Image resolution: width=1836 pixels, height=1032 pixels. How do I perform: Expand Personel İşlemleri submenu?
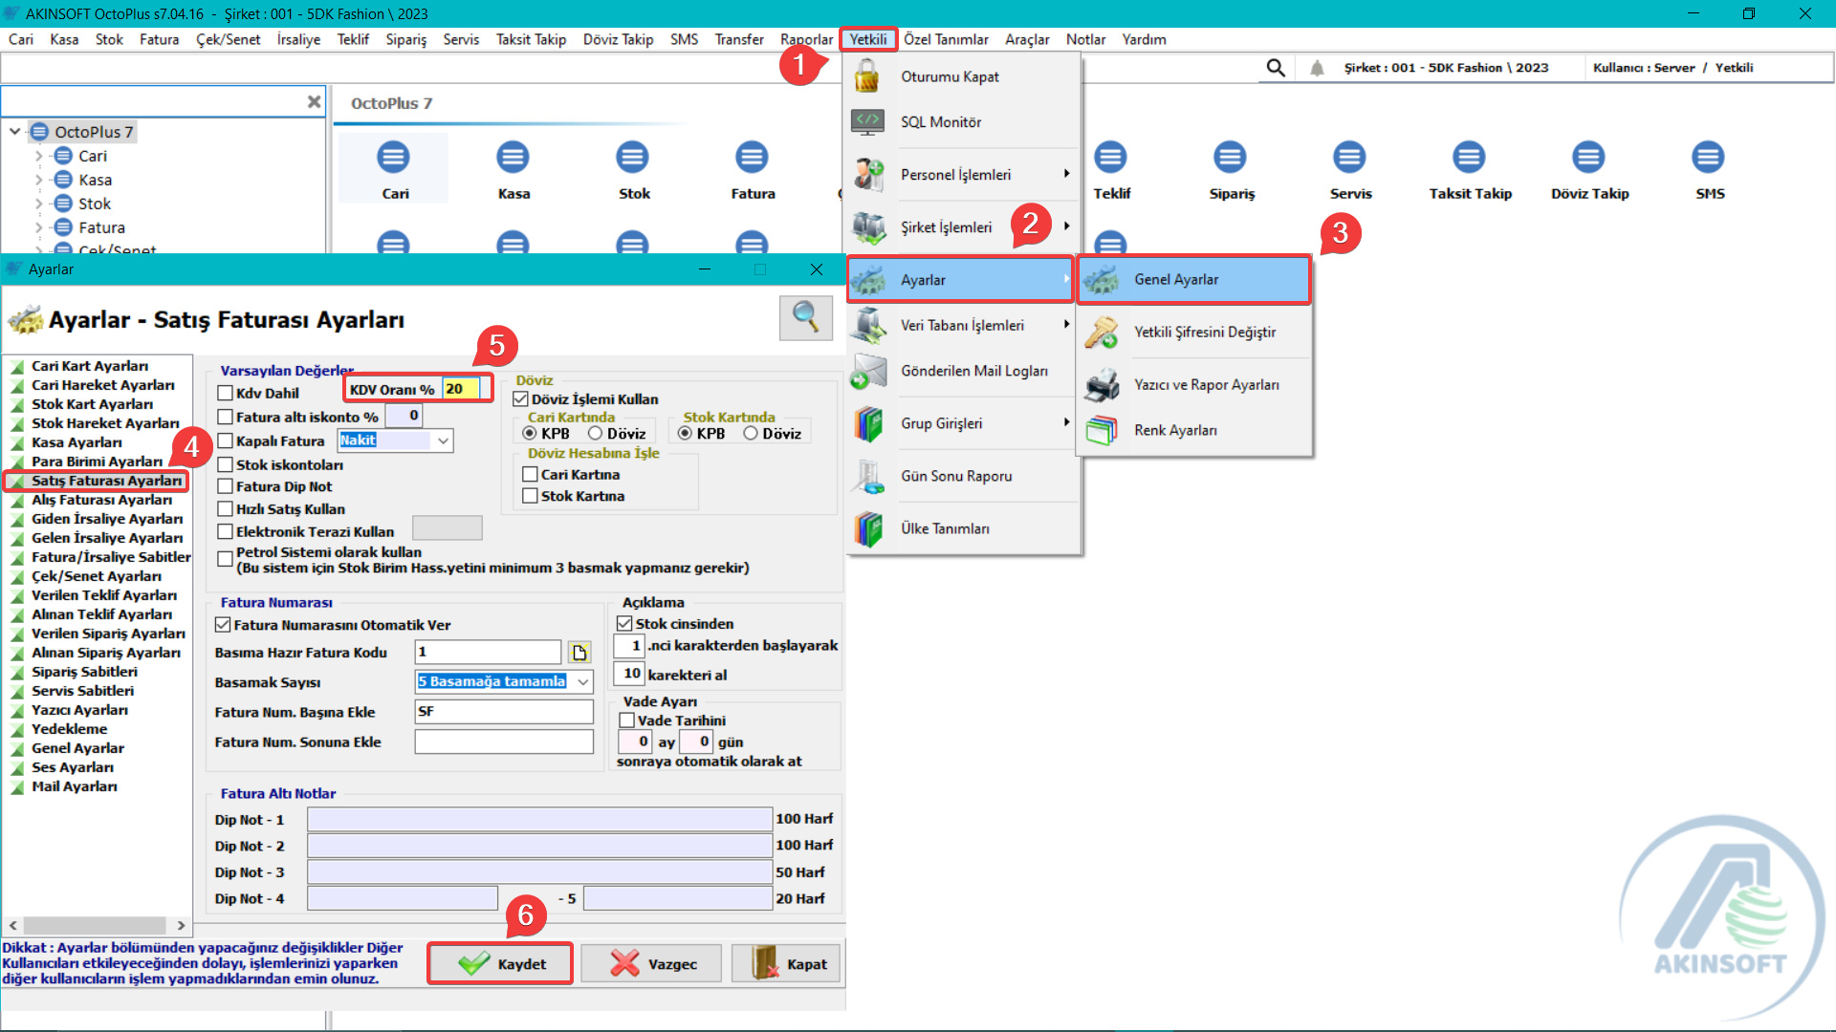pyautogui.click(x=1066, y=174)
